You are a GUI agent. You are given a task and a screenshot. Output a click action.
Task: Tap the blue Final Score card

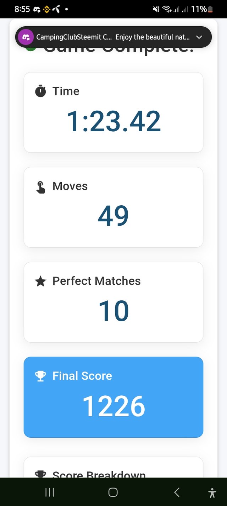[x=113, y=397]
